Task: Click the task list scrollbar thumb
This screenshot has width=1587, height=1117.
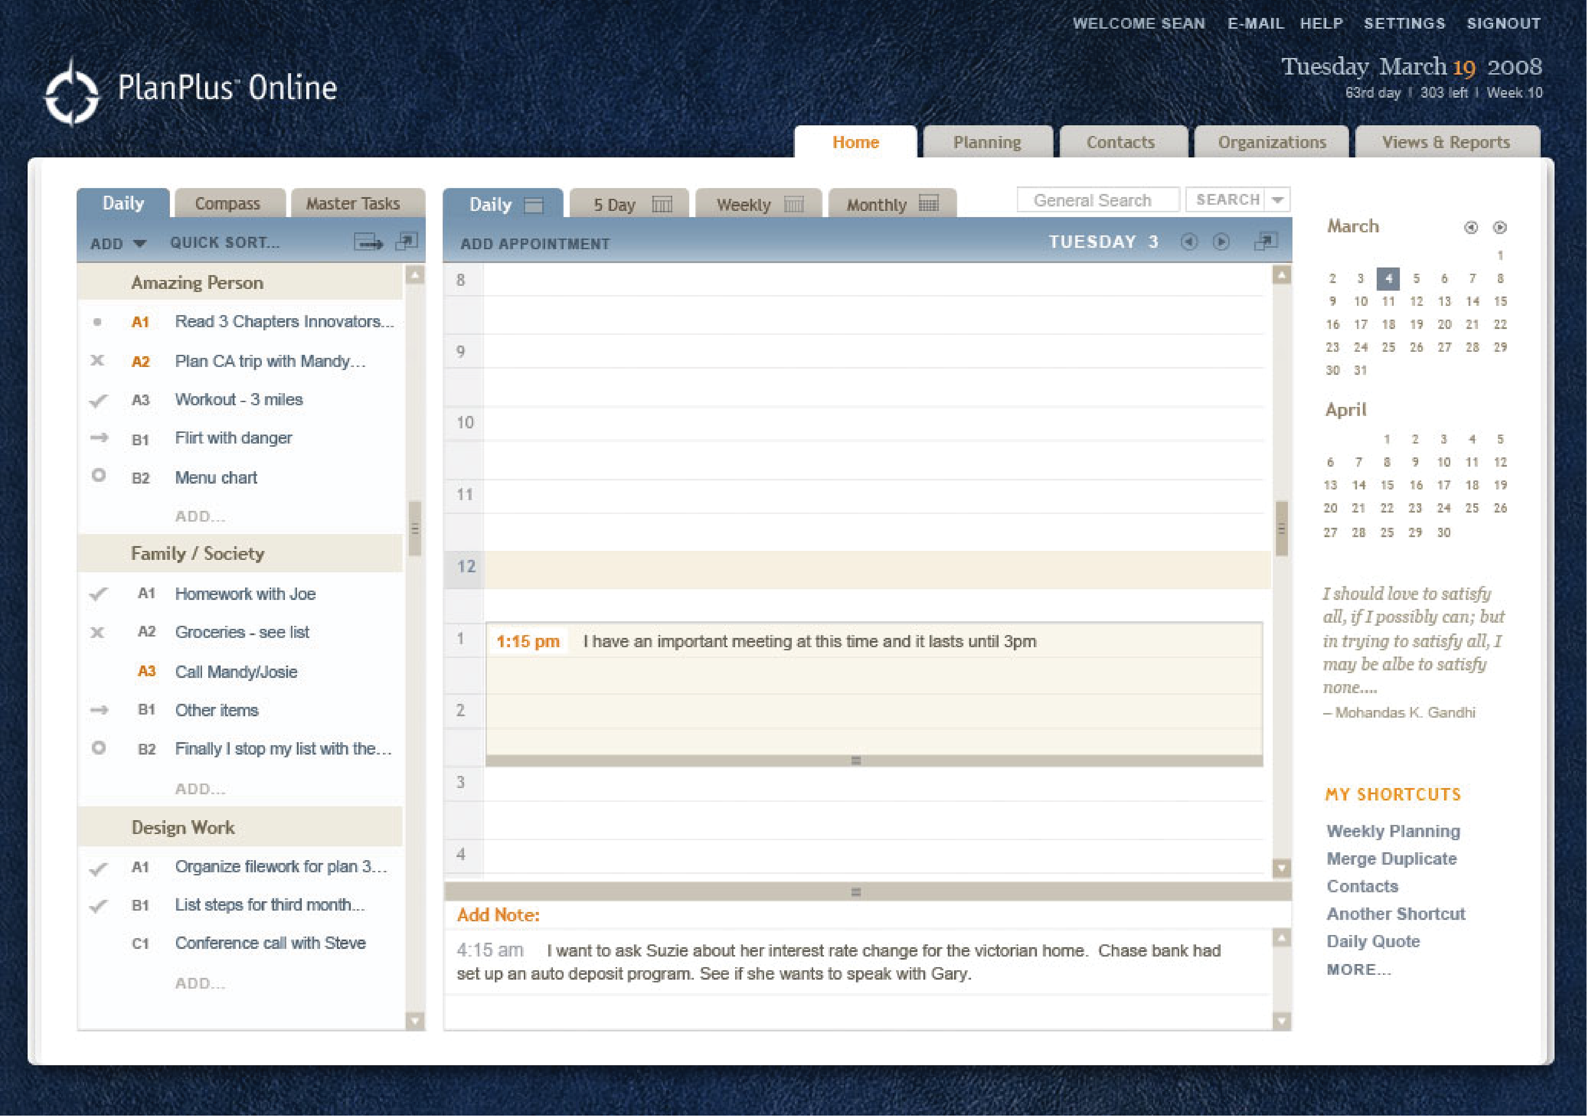Action: tap(415, 528)
